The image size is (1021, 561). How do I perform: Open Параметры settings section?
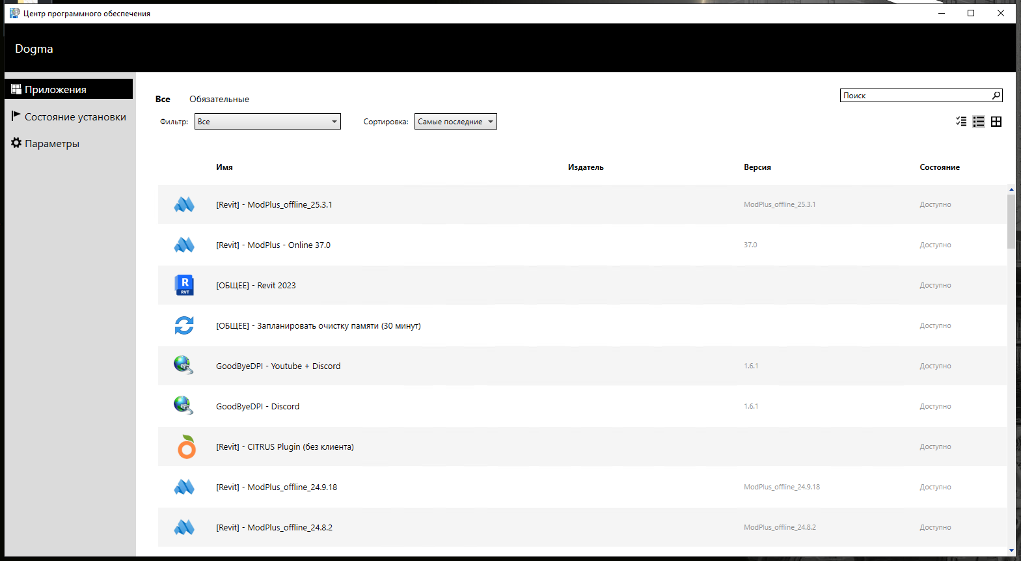[x=52, y=144]
